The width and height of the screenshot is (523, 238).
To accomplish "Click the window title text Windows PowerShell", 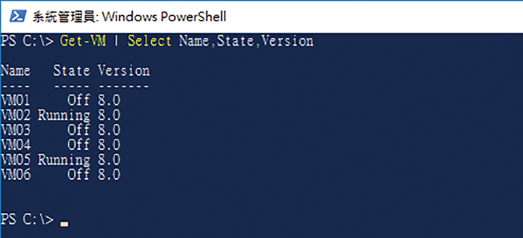I will (164, 17).
